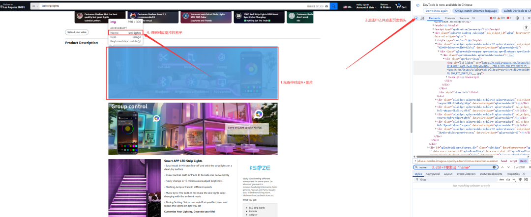Switch to the Console tab
This screenshot has height=217, width=531.
coord(450,18)
